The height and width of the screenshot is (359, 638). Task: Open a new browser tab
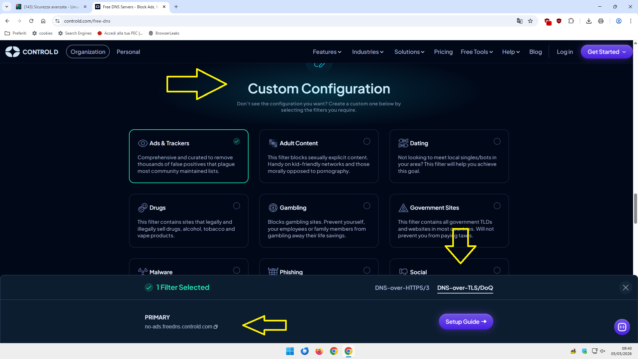click(x=176, y=7)
